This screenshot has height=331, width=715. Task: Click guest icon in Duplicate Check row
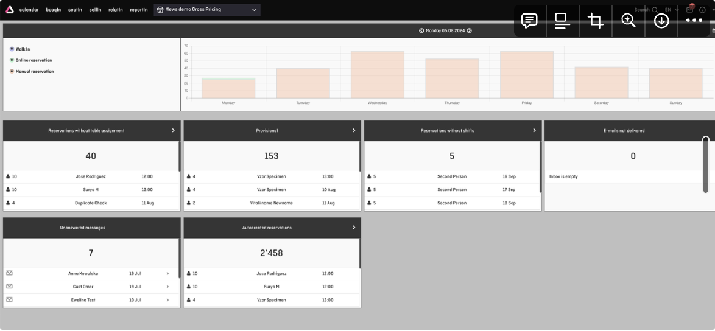[x=8, y=203]
